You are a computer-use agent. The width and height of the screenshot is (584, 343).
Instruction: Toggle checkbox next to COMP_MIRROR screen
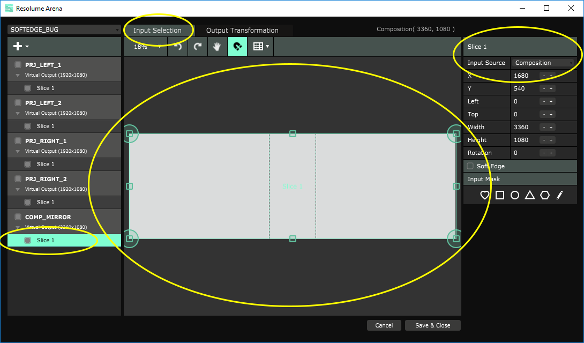coord(18,217)
